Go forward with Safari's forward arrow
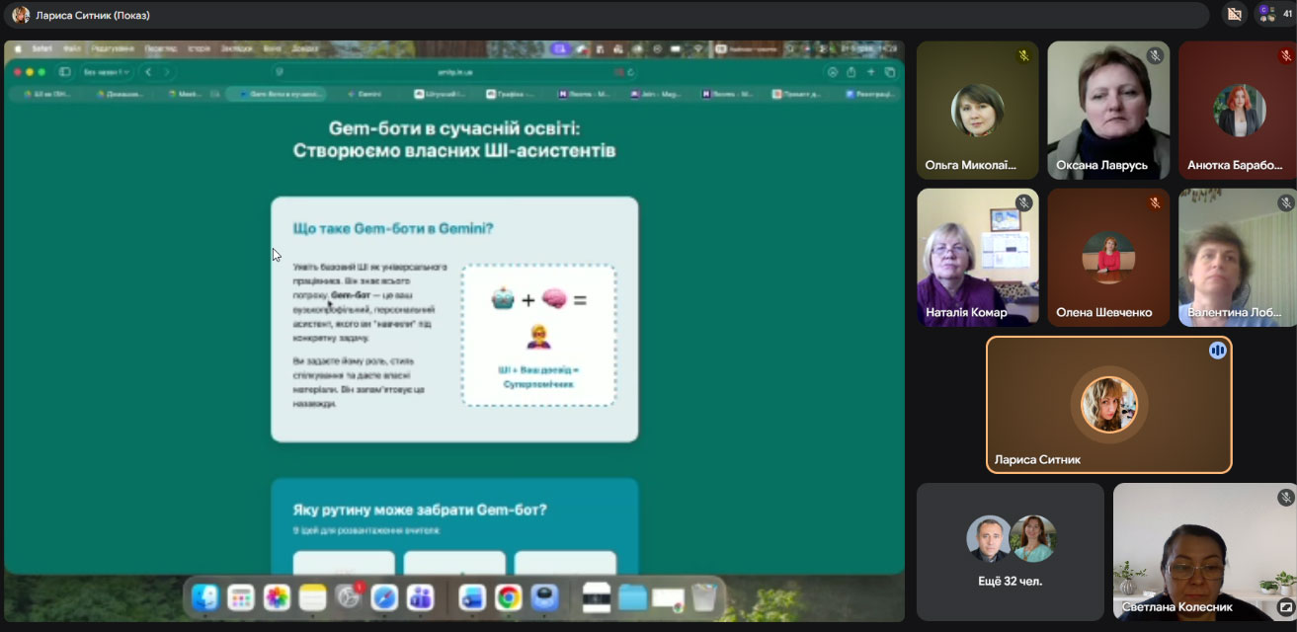The height and width of the screenshot is (632, 1297). [x=167, y=72]
